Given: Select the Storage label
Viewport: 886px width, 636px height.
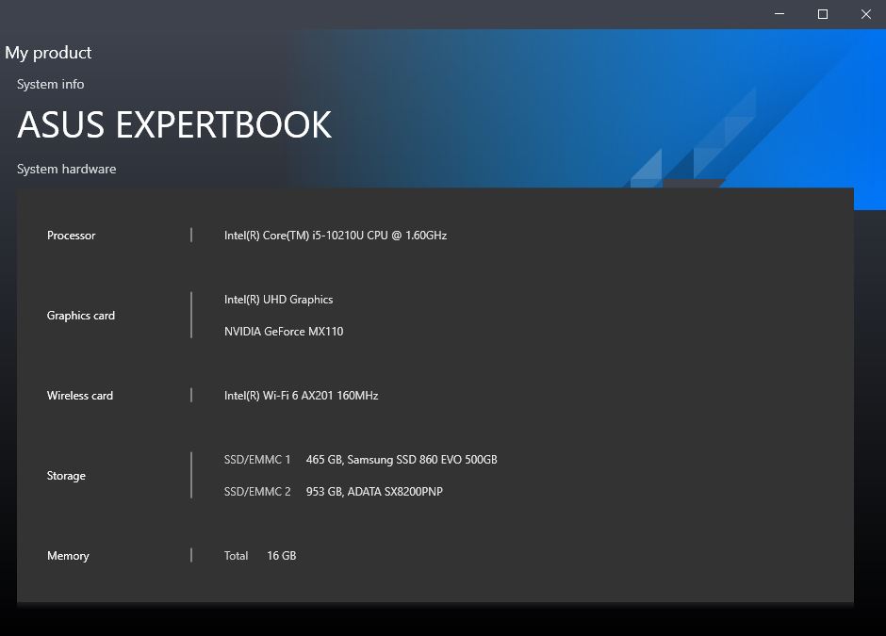Looking at the screenshot, I should [x=66, y=476].
